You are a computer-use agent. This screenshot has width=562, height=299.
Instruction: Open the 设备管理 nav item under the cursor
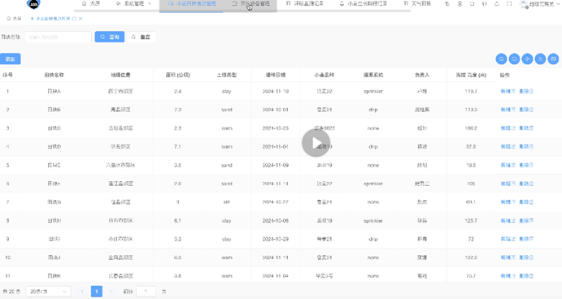[x=251, y=3]
